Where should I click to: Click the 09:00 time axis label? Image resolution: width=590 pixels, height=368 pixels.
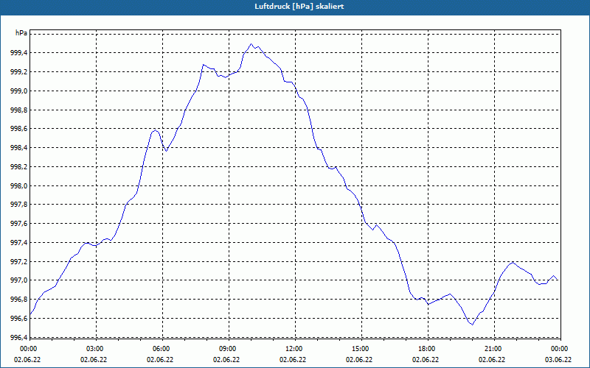pos(229,349)
